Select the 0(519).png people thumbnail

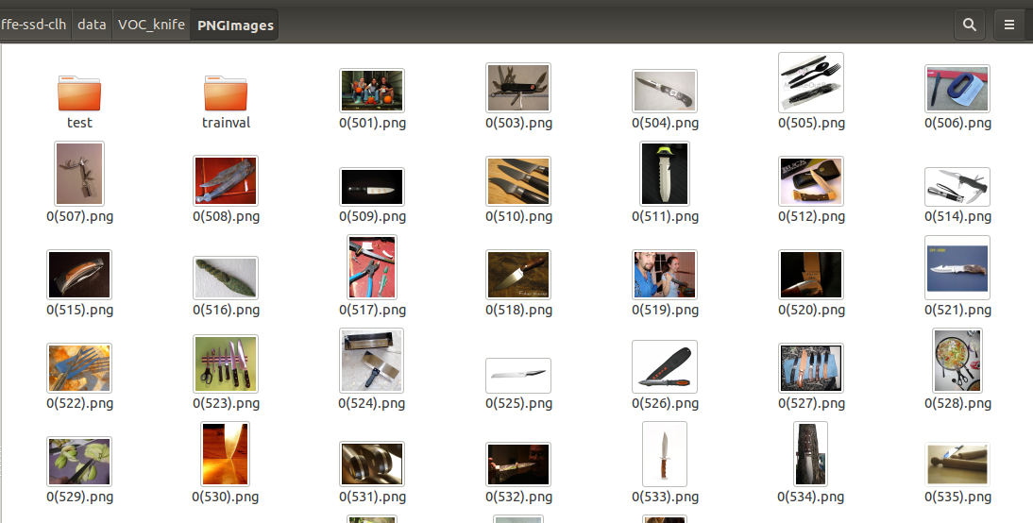coord(664,275)
